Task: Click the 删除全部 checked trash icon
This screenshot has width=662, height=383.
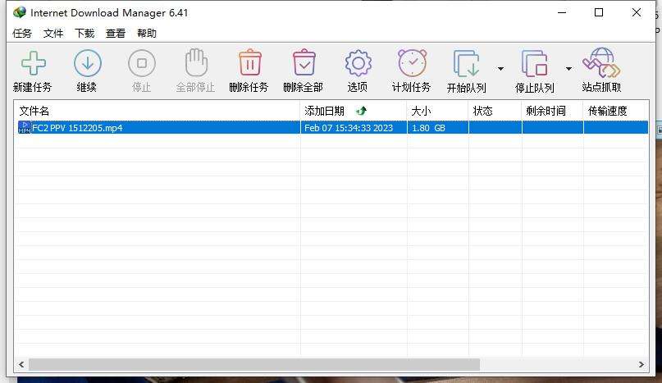Action: pyautogui.click(x=304, y=62)
